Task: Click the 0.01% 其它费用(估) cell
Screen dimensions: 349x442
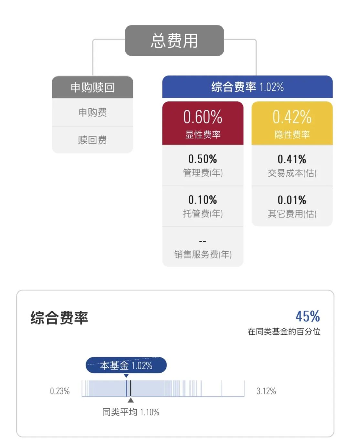Action: (292, 206)
